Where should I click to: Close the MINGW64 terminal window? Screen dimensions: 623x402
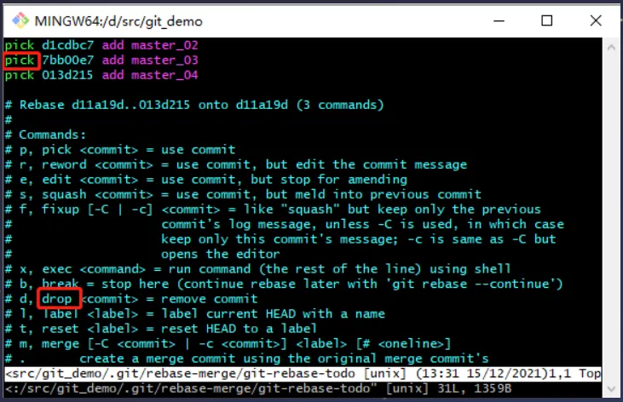[x=596, y=20]
